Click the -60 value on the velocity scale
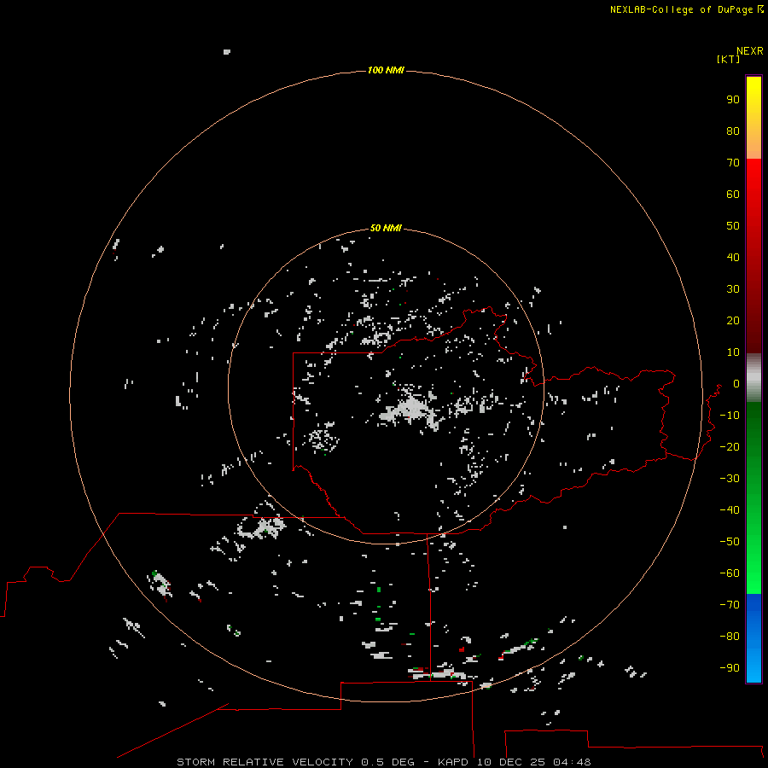The height and width of the screenshot is (768, 768). point(730,573)
